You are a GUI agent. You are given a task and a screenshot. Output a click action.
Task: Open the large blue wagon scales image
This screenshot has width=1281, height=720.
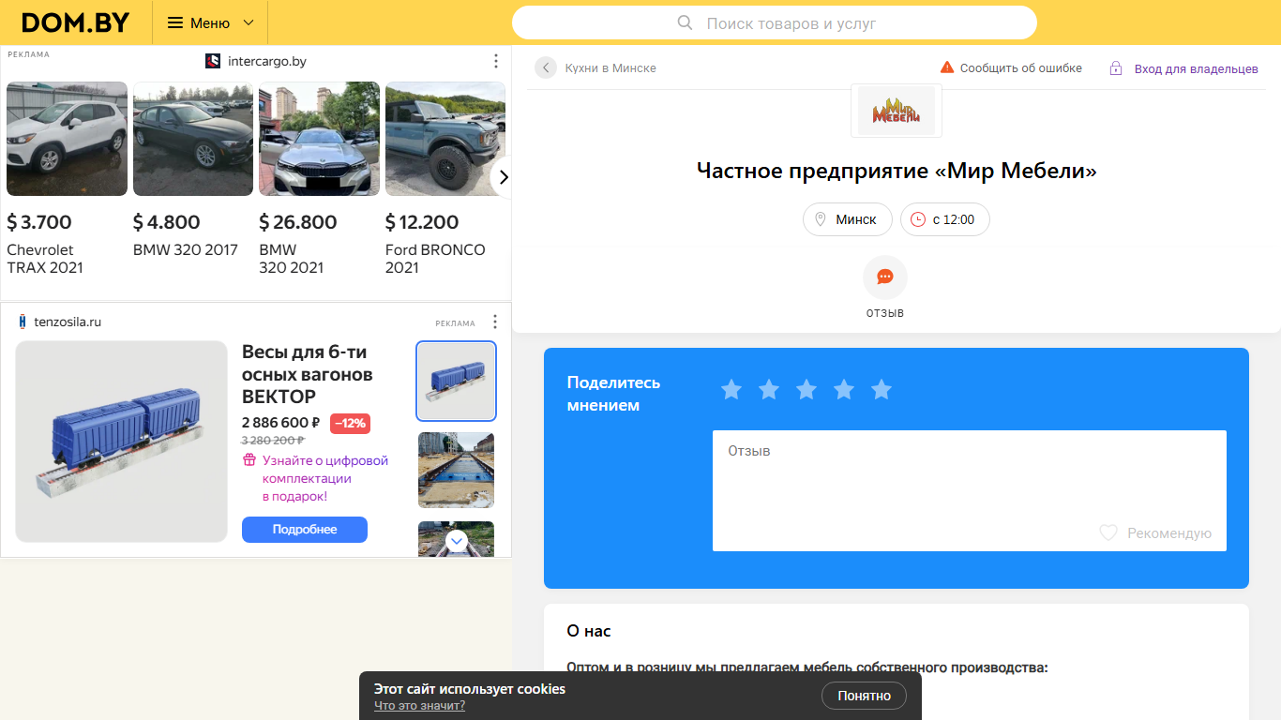click(122, 442)
